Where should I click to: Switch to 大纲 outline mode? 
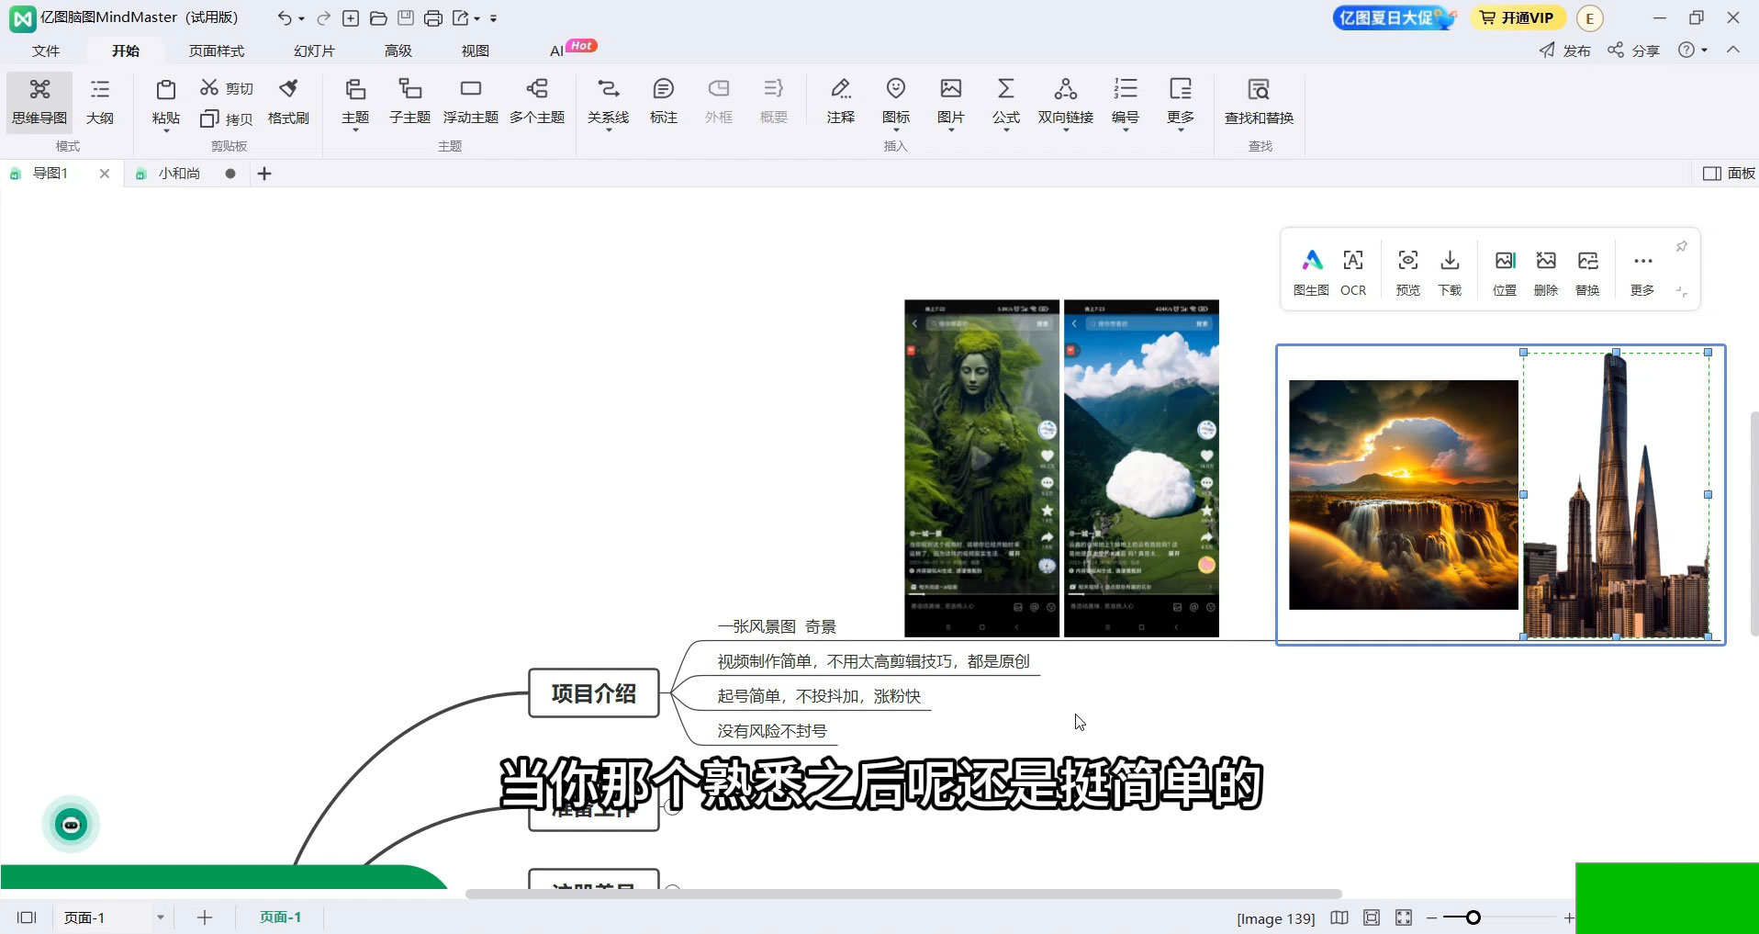(x=99, y=100)
